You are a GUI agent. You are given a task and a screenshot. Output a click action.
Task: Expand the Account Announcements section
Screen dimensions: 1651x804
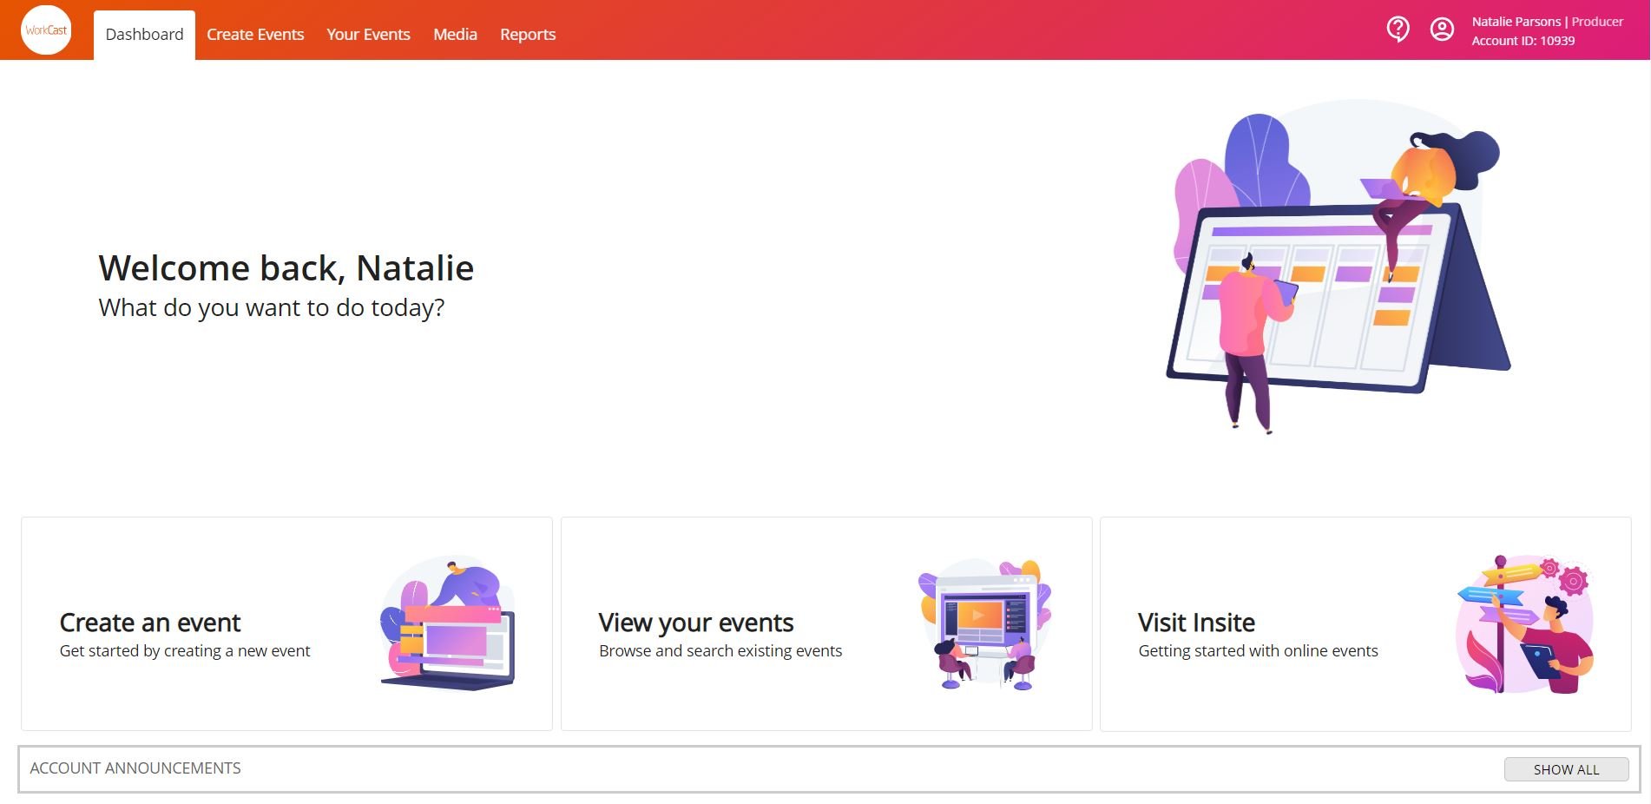pos(135,768)
